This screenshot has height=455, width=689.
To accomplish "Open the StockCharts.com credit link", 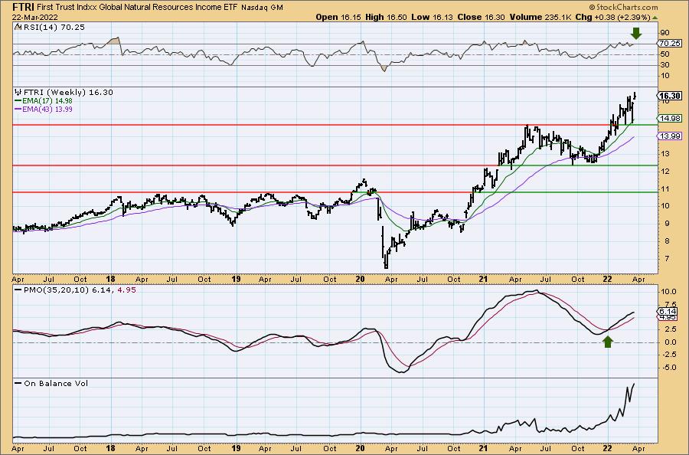I will coord(623,7).
